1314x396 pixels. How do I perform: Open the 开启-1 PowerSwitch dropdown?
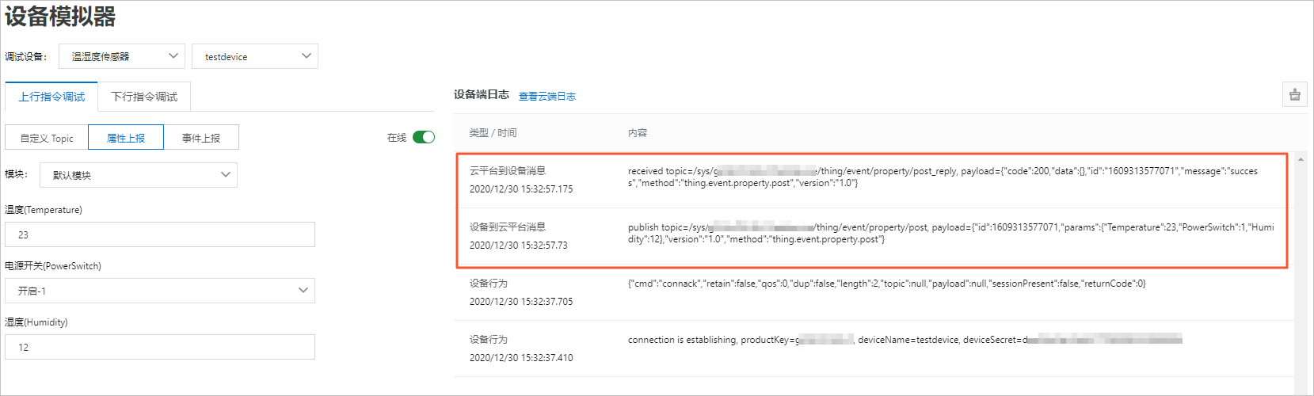click(160, 291)
